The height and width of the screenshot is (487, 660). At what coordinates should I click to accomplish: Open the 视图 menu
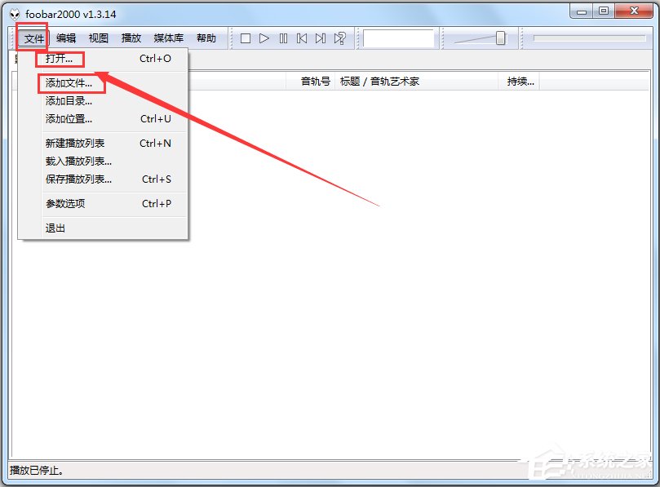[99, 38]
